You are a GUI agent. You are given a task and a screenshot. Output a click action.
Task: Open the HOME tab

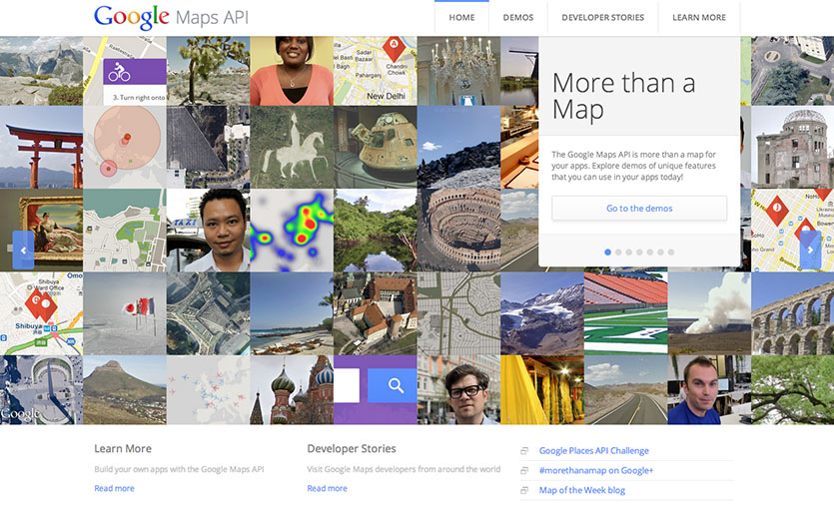[x=461, y=18]
